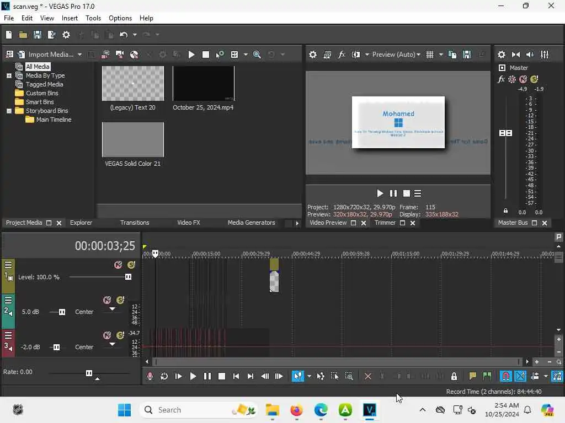Select Main Timeline bin
Screen dimensions: 565x423
click(54, 120)
